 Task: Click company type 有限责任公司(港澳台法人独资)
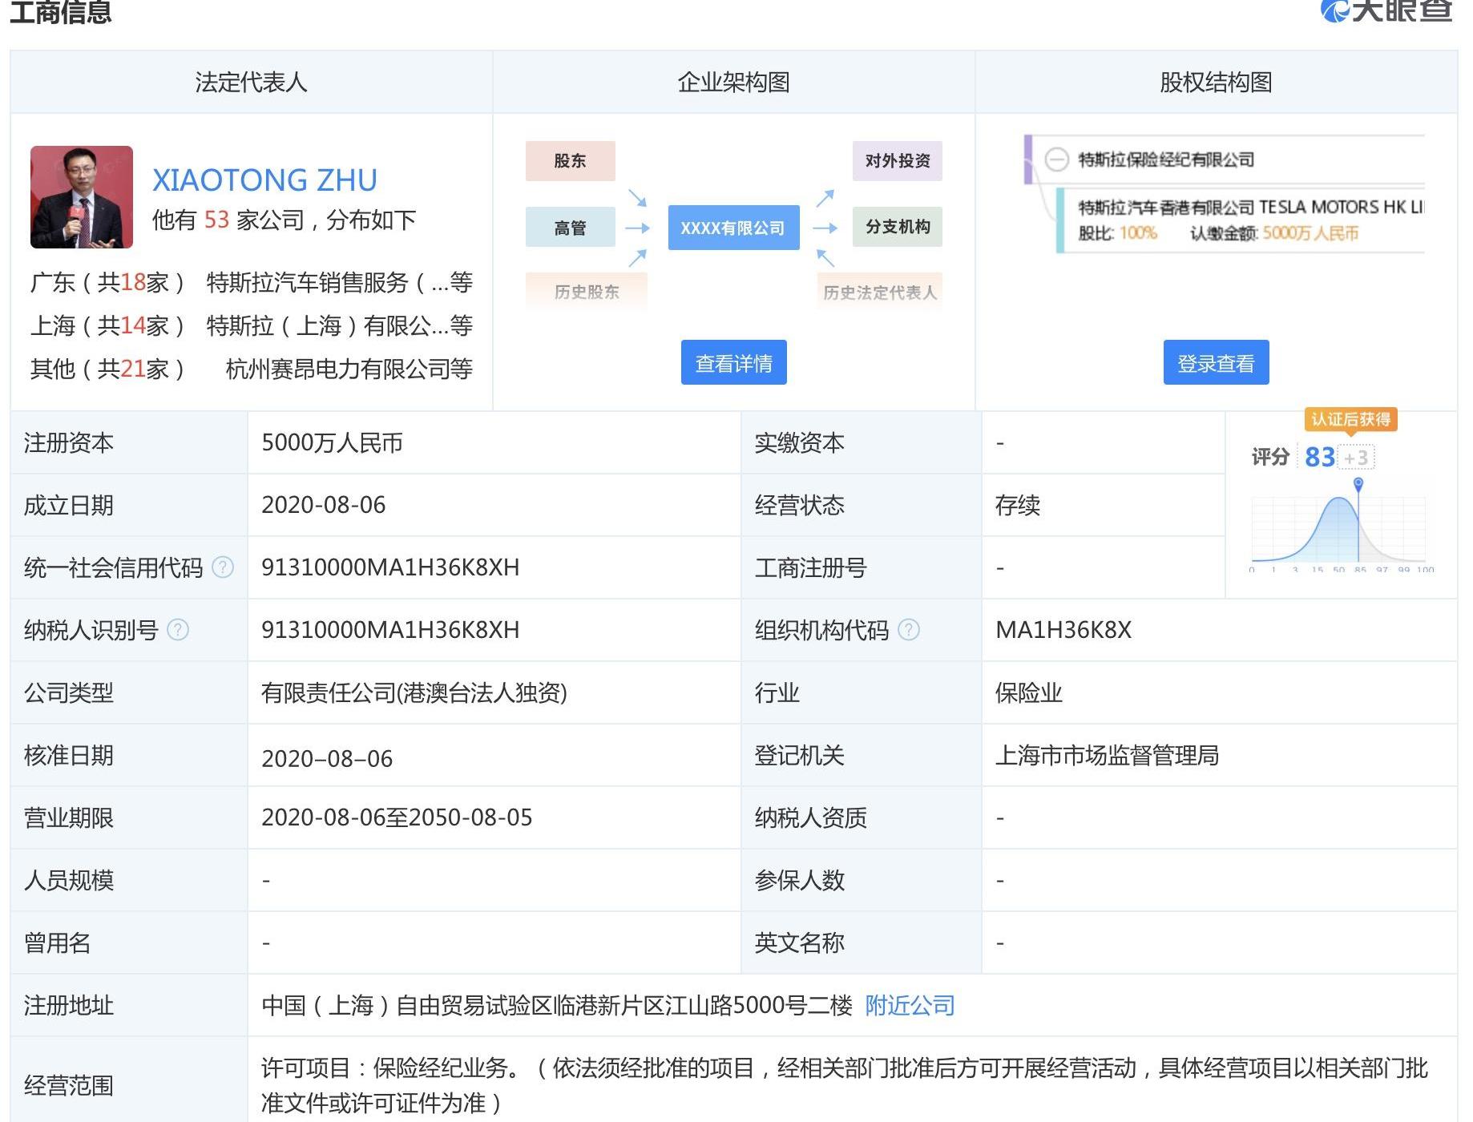coord(414,692)
